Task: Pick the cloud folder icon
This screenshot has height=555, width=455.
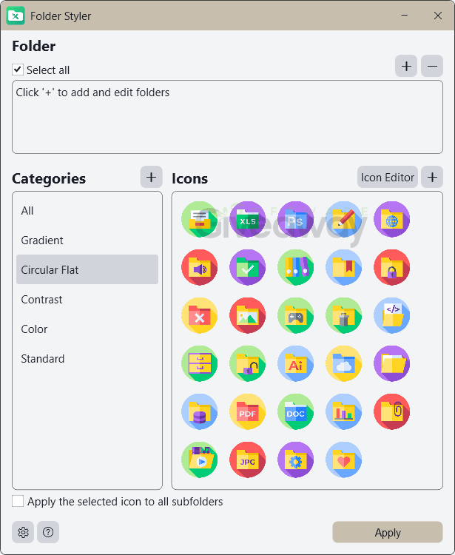Action: pos(344,363)
